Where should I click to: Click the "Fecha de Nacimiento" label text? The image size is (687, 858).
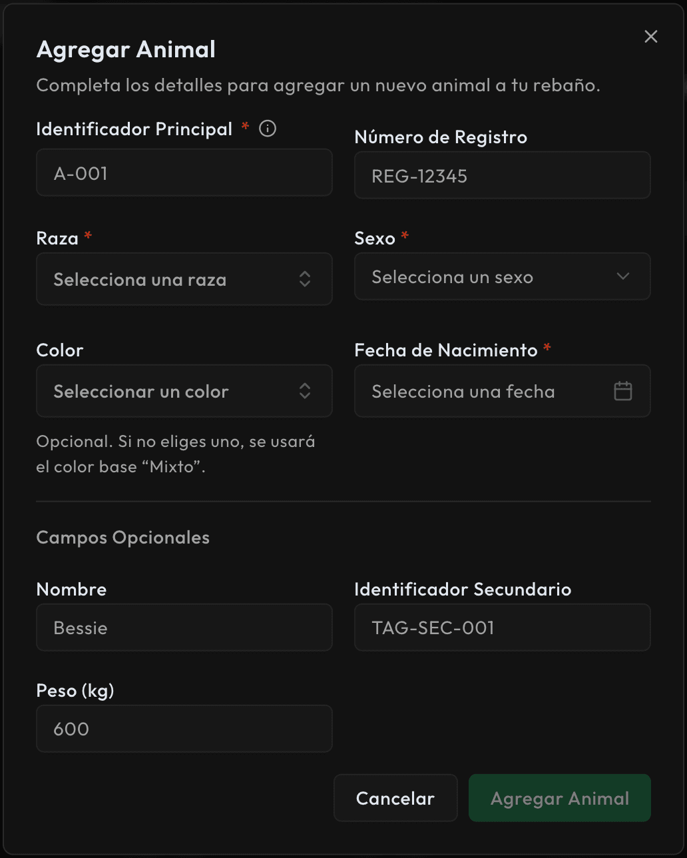(x=445, y=350)
